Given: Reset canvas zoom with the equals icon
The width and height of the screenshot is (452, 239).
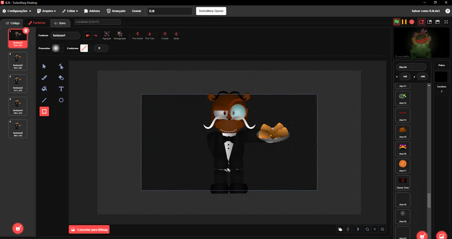Looking at the screenshot, I should coord(375,229).
